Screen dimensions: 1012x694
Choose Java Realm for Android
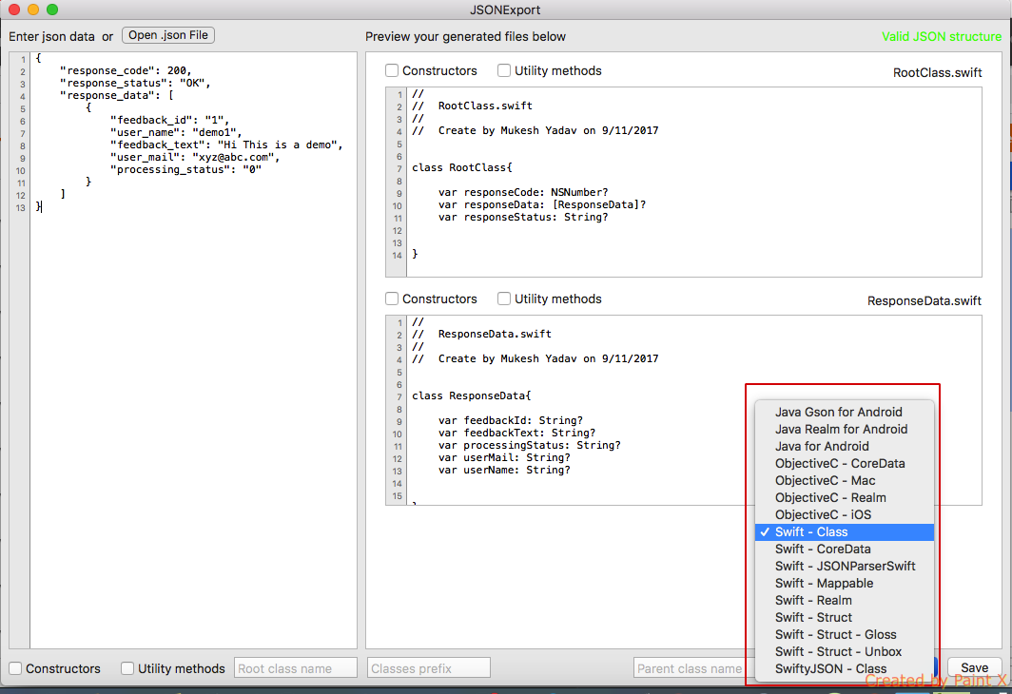(841, 430)
